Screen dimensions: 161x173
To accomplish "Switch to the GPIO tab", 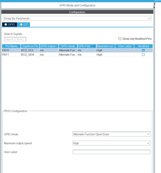I will coord(10,25).
